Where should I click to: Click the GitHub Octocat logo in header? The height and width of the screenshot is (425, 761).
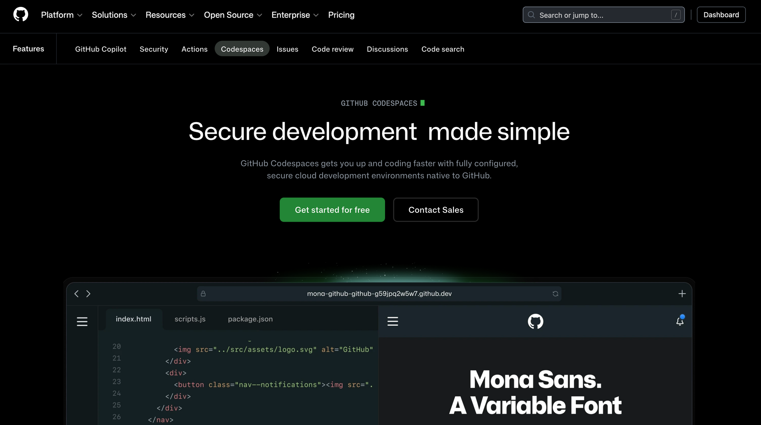point(21,14)
